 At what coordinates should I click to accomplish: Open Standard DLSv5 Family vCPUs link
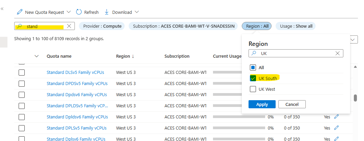pyautogui.click(x=75, y=72)
